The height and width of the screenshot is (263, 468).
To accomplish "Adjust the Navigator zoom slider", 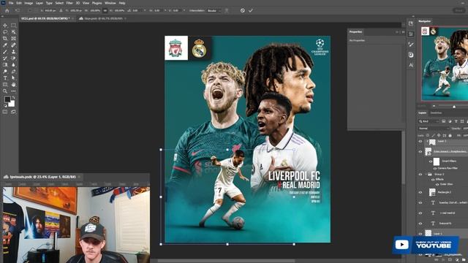I will point(454,106).
